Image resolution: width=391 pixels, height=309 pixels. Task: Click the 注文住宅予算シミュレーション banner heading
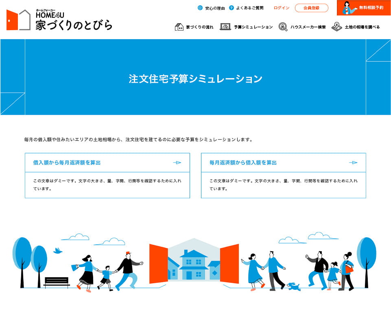click(195, 79)
